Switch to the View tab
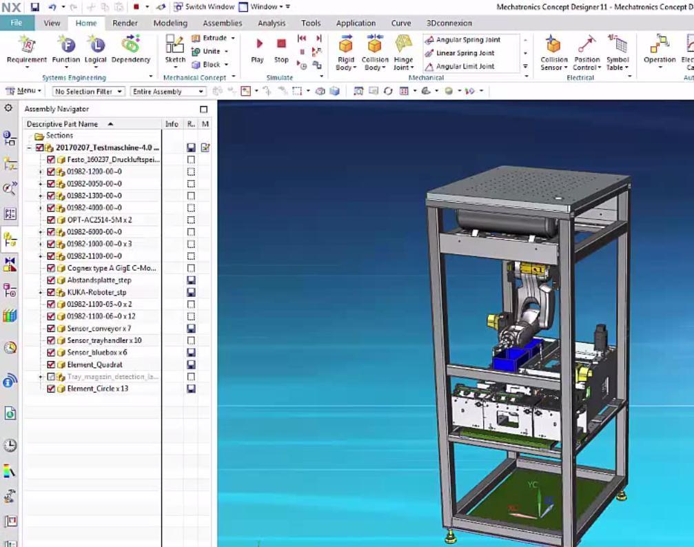694x547 pixels. click(x=52, y=23)
